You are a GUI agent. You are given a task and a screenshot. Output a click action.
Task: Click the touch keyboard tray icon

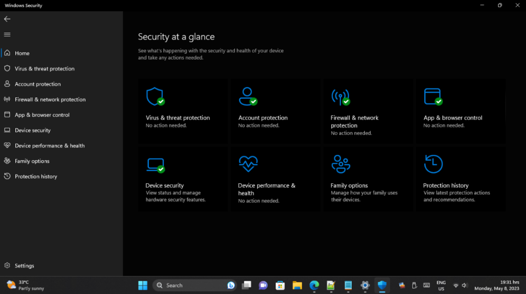point(426,285)
